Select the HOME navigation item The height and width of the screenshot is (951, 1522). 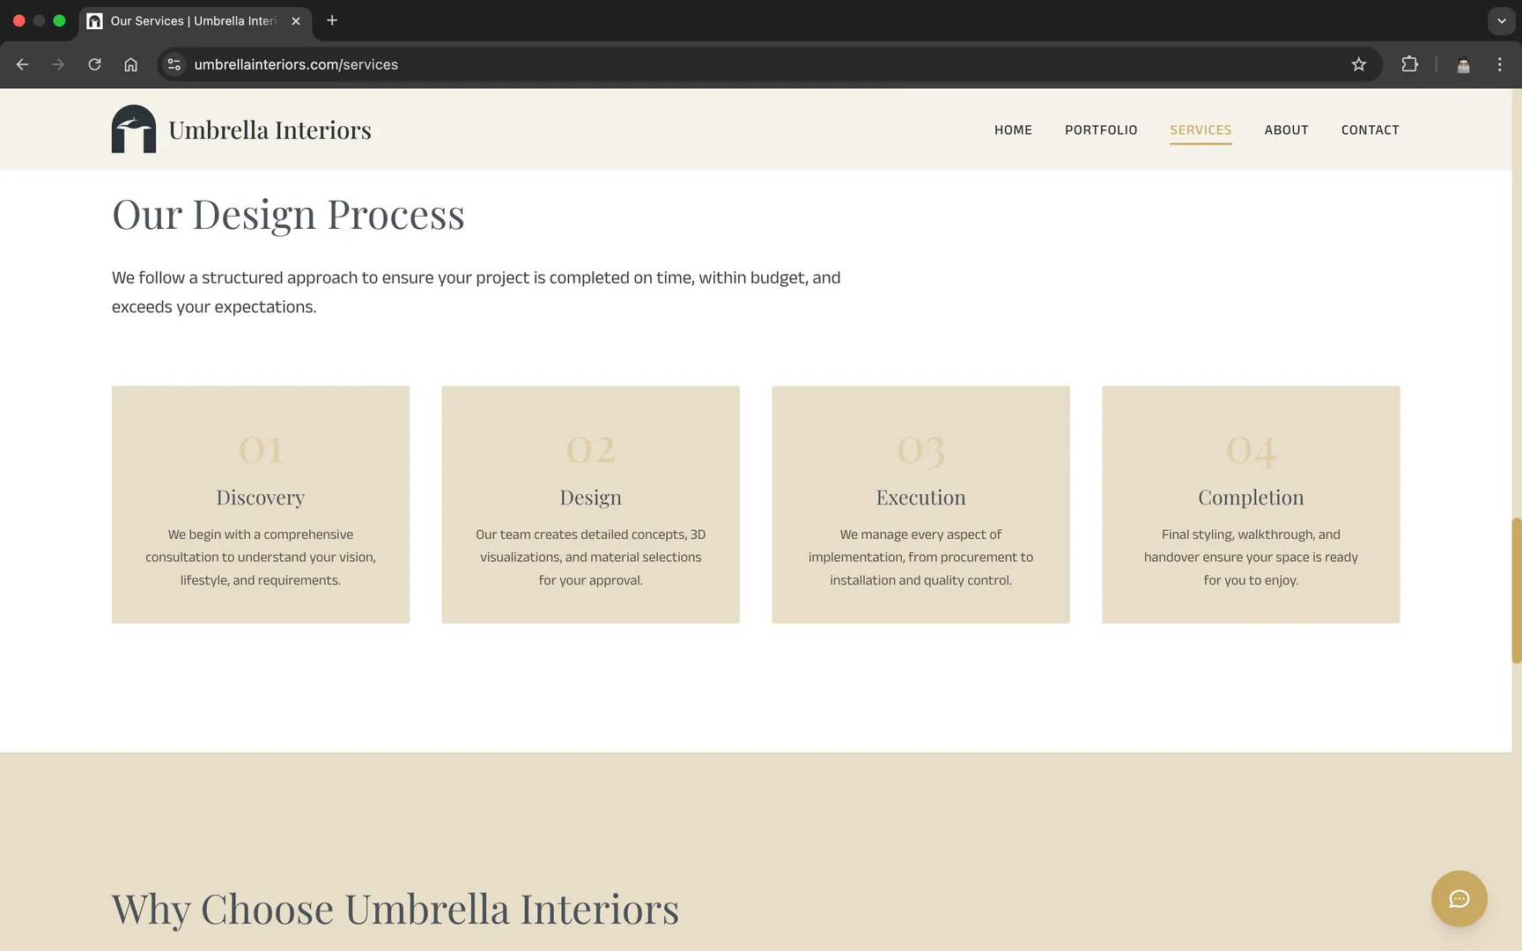click(x=1013, y=129)
